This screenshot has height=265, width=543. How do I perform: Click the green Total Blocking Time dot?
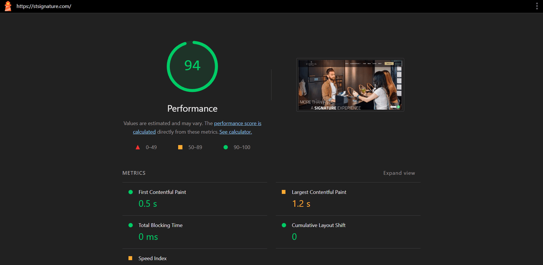coord(131,225)
